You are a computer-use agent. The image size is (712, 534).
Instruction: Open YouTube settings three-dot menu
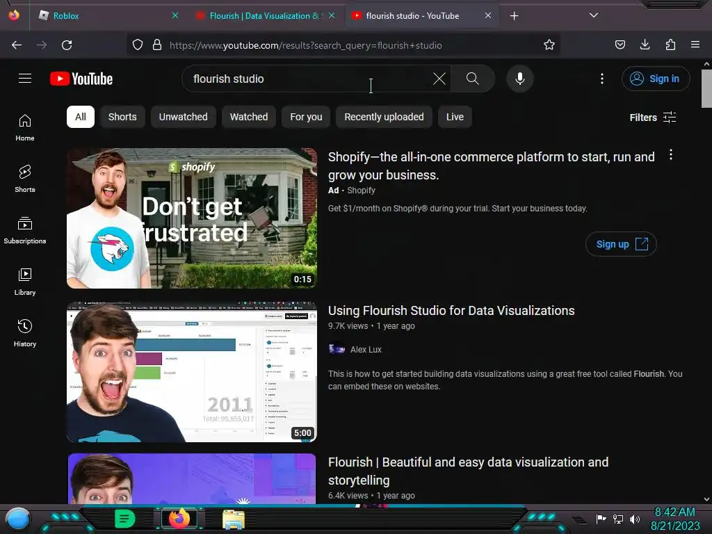tap(602, 79)
